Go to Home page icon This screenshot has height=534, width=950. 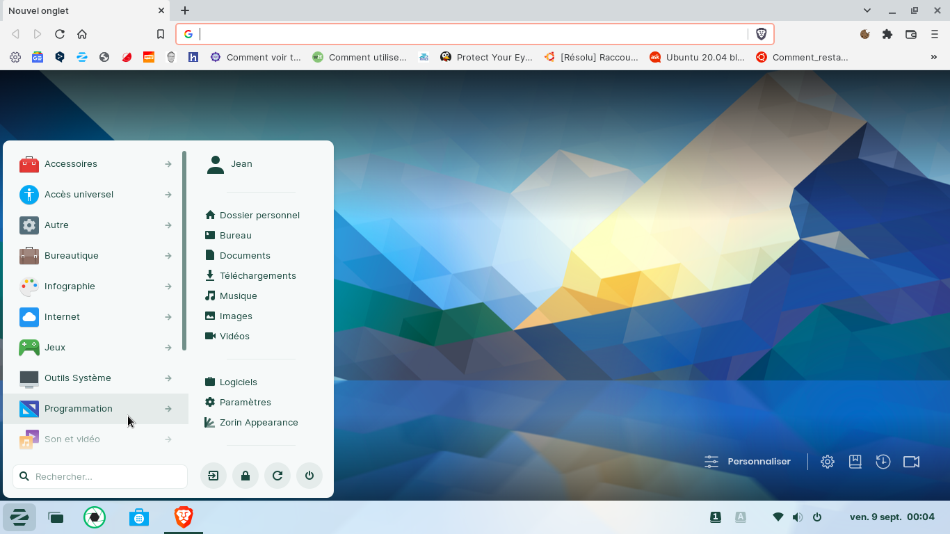[x=82, y=34]
